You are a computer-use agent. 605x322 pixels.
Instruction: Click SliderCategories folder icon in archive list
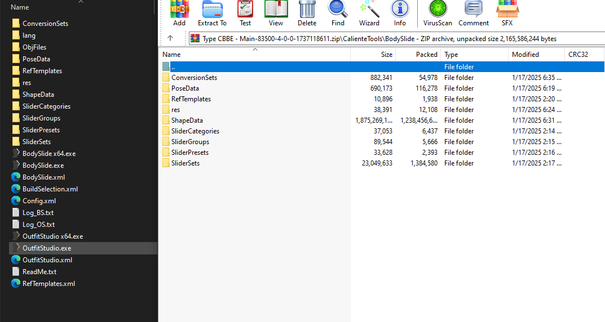[x=166, y=131]
